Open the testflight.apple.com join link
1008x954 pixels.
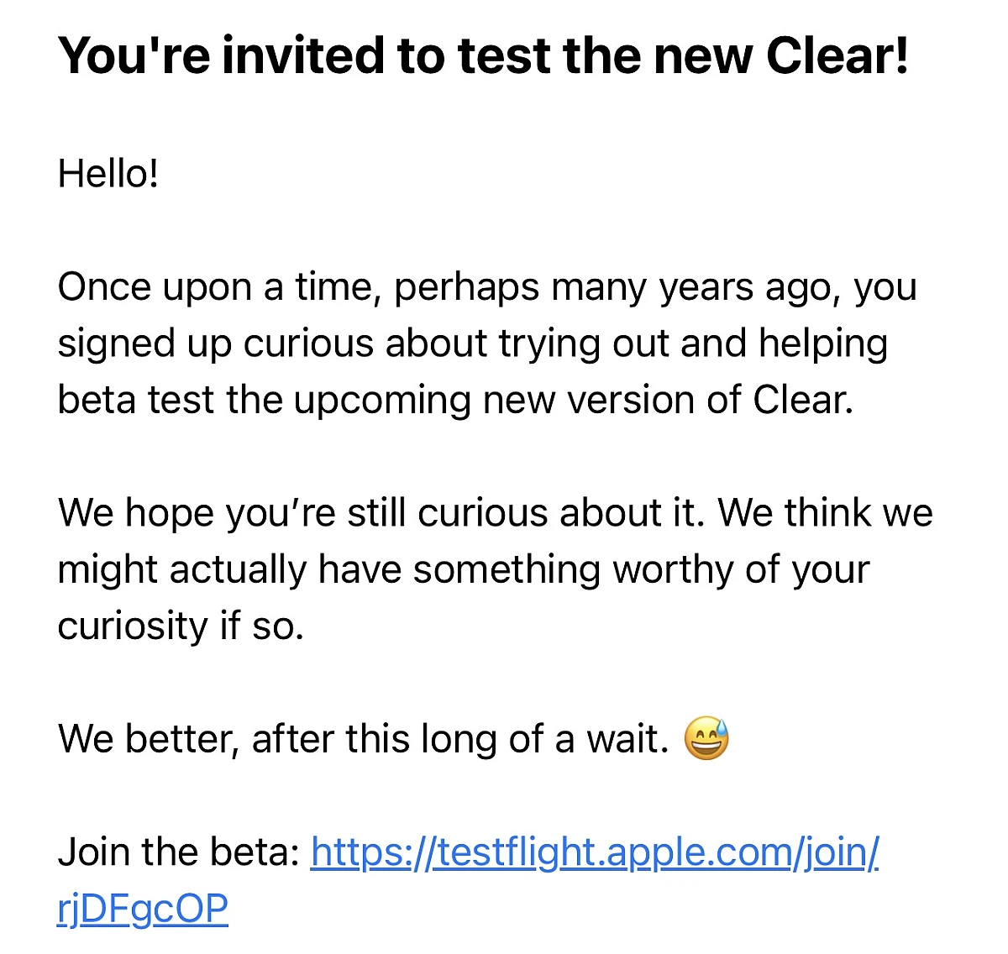595,852
